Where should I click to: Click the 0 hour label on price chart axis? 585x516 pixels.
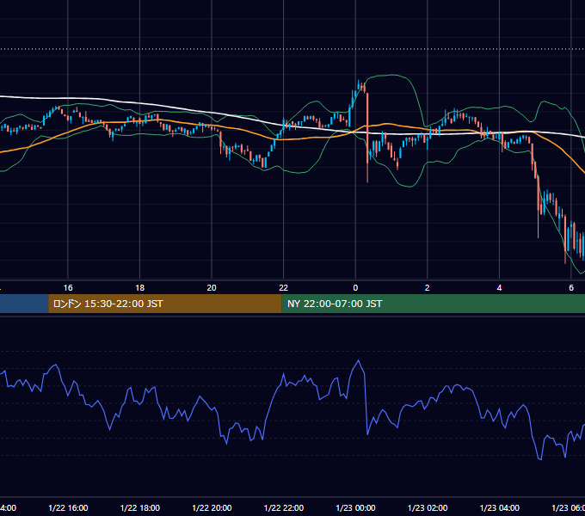355,288
